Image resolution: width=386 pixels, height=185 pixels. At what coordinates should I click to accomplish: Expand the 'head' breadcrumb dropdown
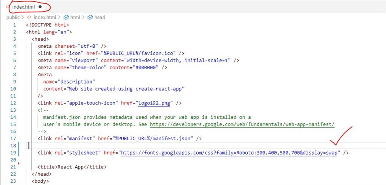click(x=100, y=17)
